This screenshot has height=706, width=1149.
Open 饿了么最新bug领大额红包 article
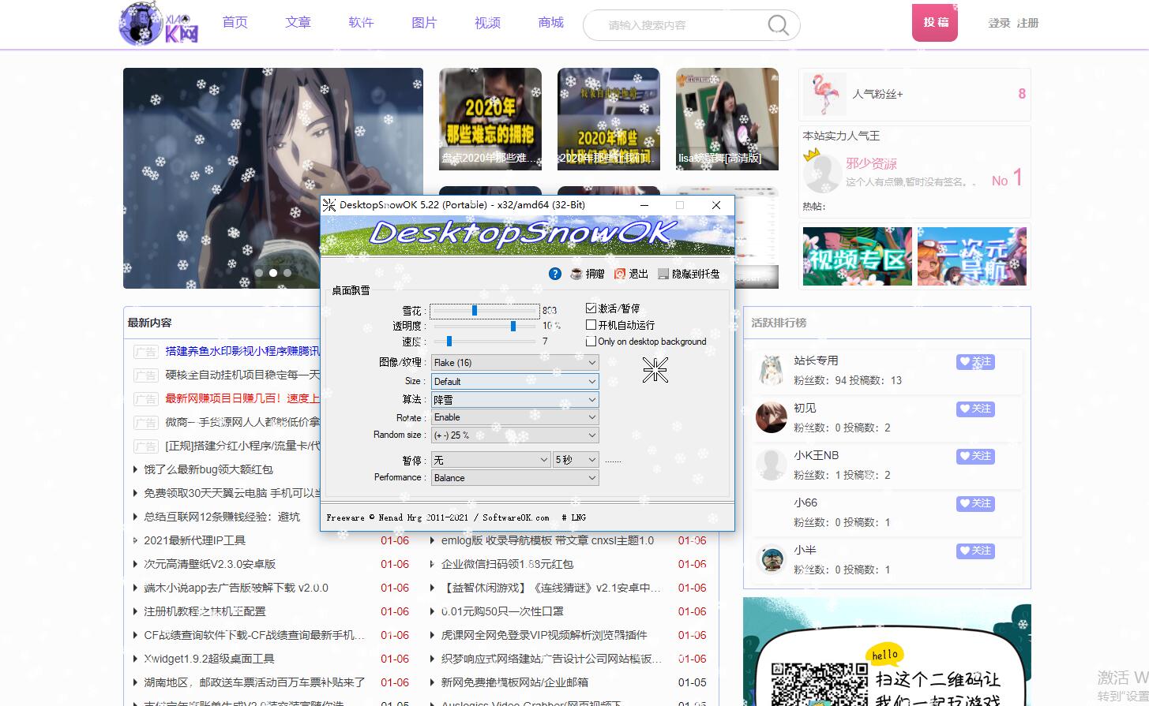coord(208,469)
